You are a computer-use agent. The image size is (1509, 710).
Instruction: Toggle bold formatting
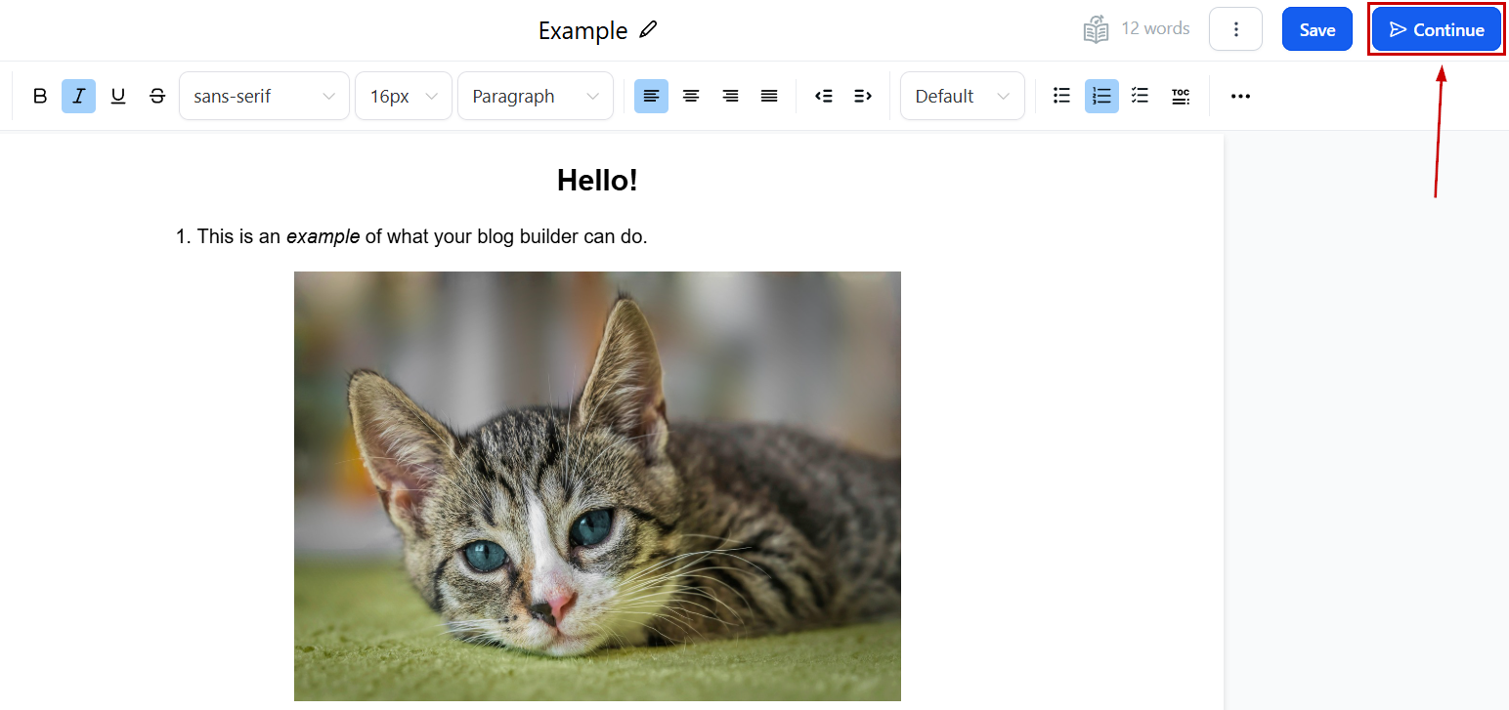(x=40, y=96)
